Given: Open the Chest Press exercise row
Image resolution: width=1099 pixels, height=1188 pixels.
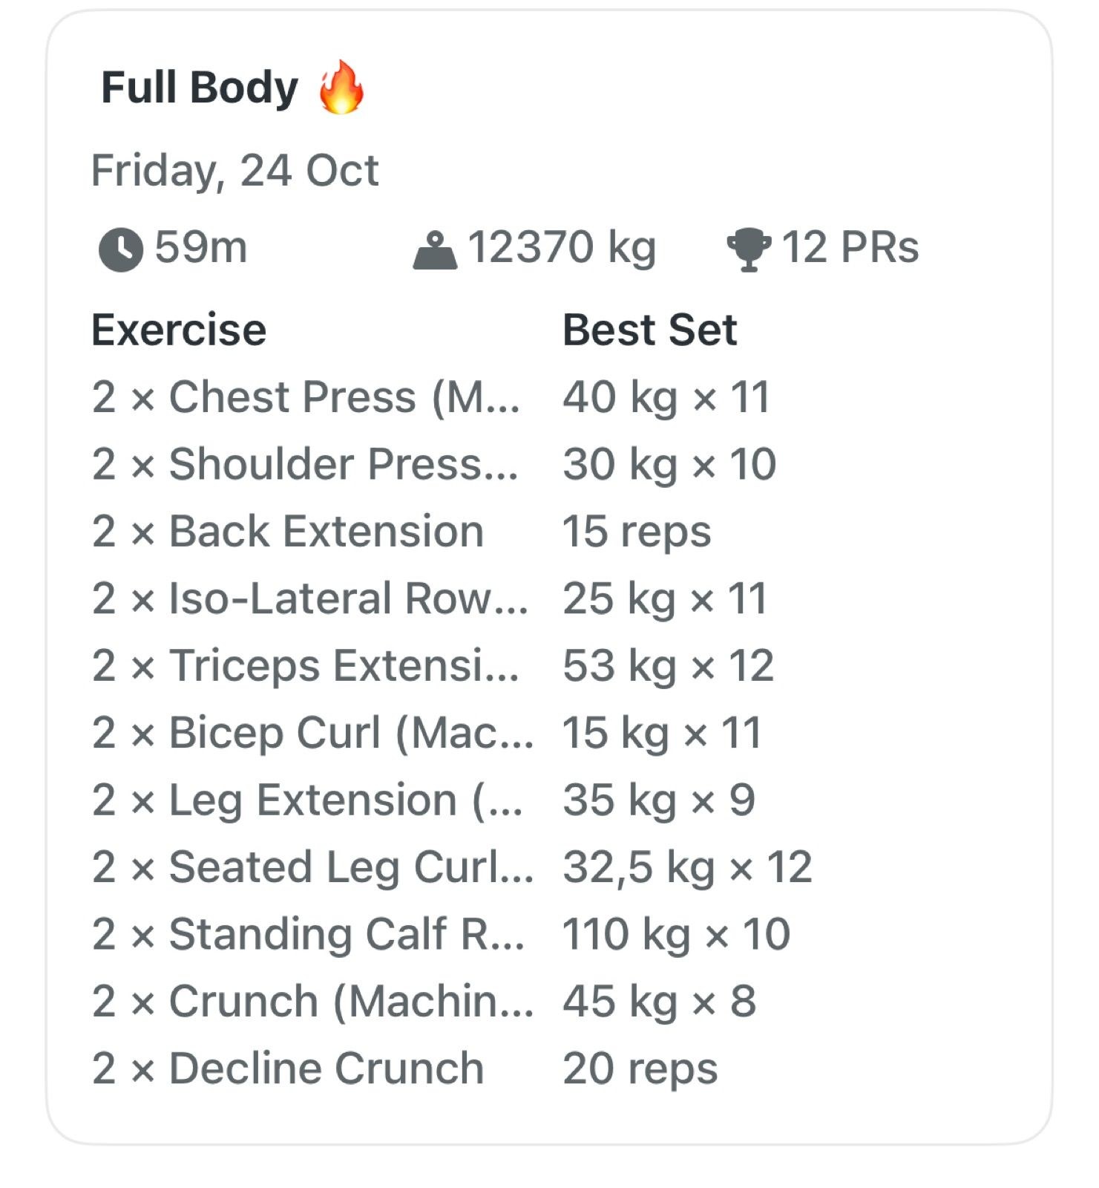Looking at the screenshot, I should (306, 397).
